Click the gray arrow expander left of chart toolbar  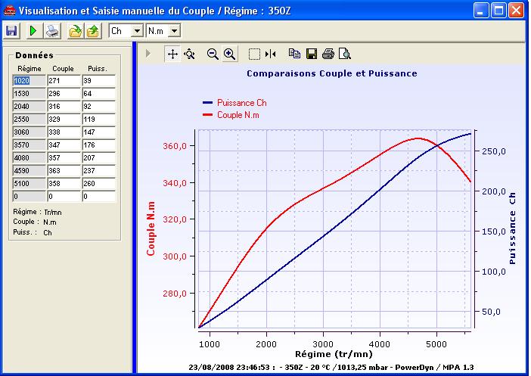point(148,54)
